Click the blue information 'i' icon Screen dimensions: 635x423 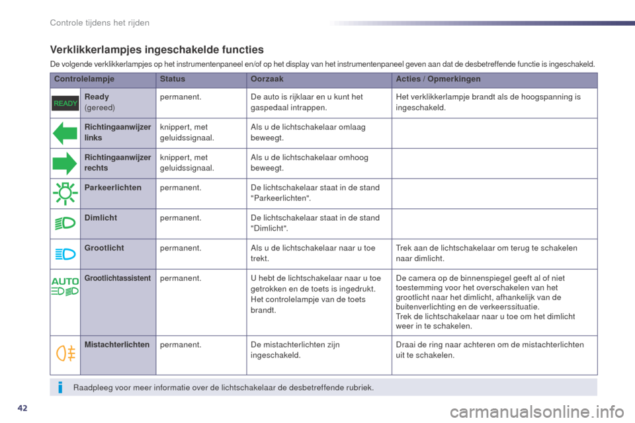[x=60, y=387]
